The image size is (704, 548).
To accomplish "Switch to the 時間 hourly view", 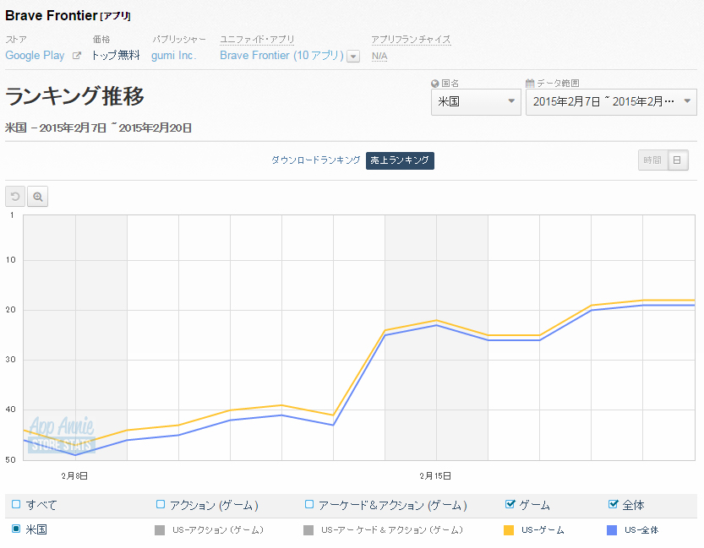I will click(x=652, y=160).
